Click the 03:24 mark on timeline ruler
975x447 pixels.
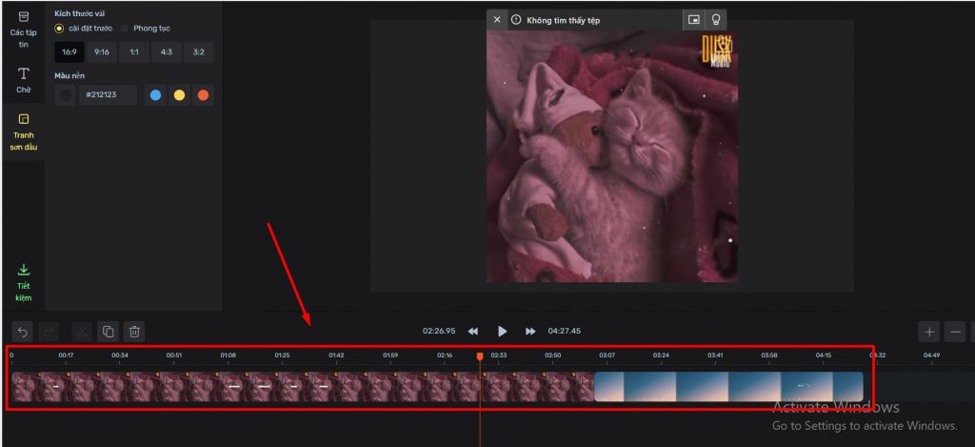pyautogui.click(x=661, y=356)
